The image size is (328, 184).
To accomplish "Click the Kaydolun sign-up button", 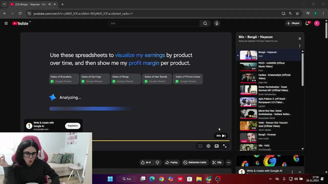I will (73, 126).
